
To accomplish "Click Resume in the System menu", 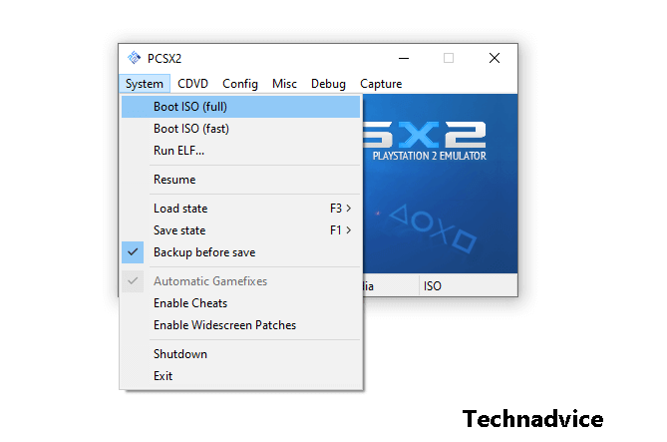I will (240, 180).
